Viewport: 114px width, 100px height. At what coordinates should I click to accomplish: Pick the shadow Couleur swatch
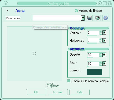coord(94,72)
